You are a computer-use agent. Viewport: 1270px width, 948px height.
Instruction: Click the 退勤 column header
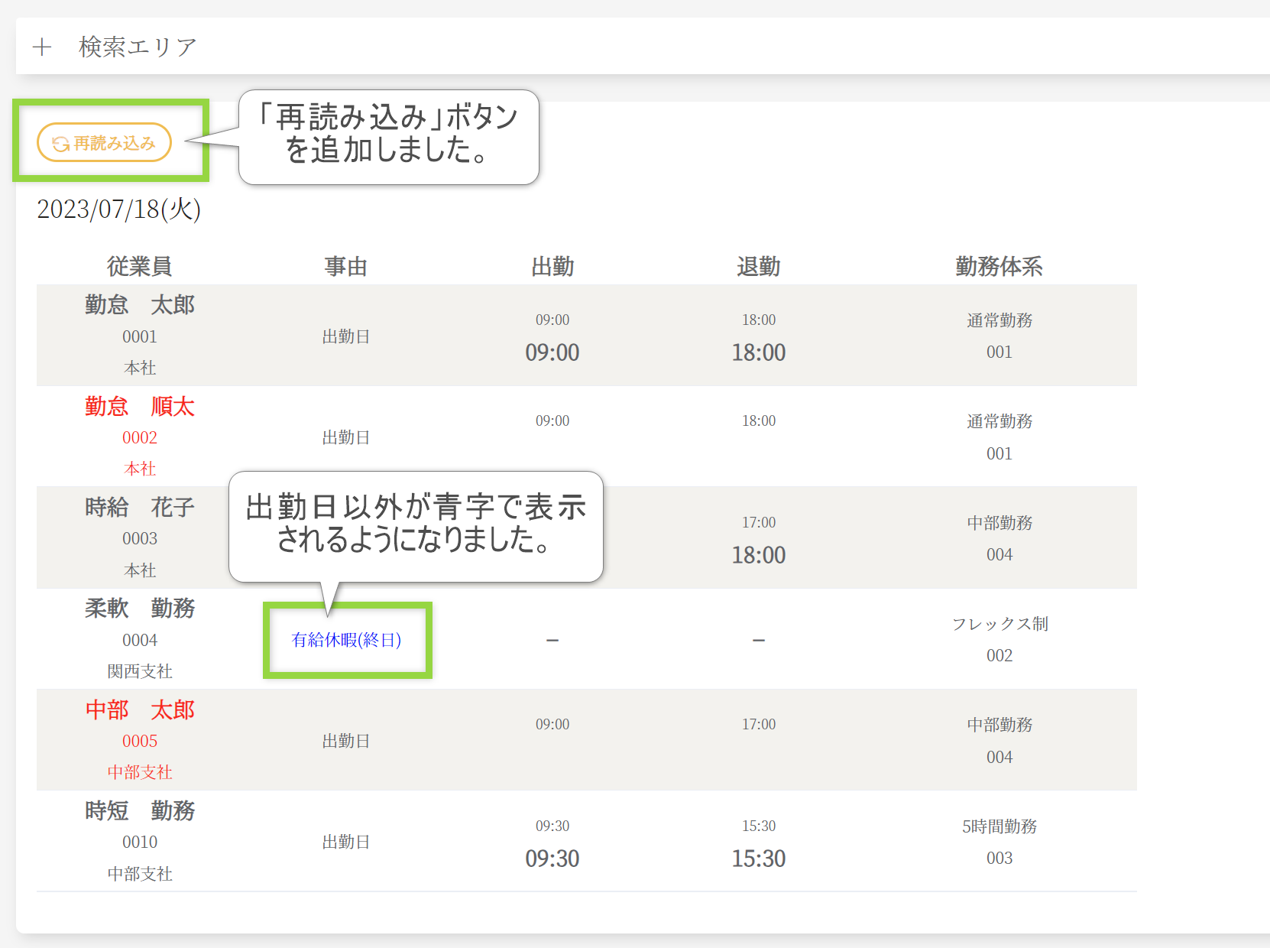pos(758,266)
